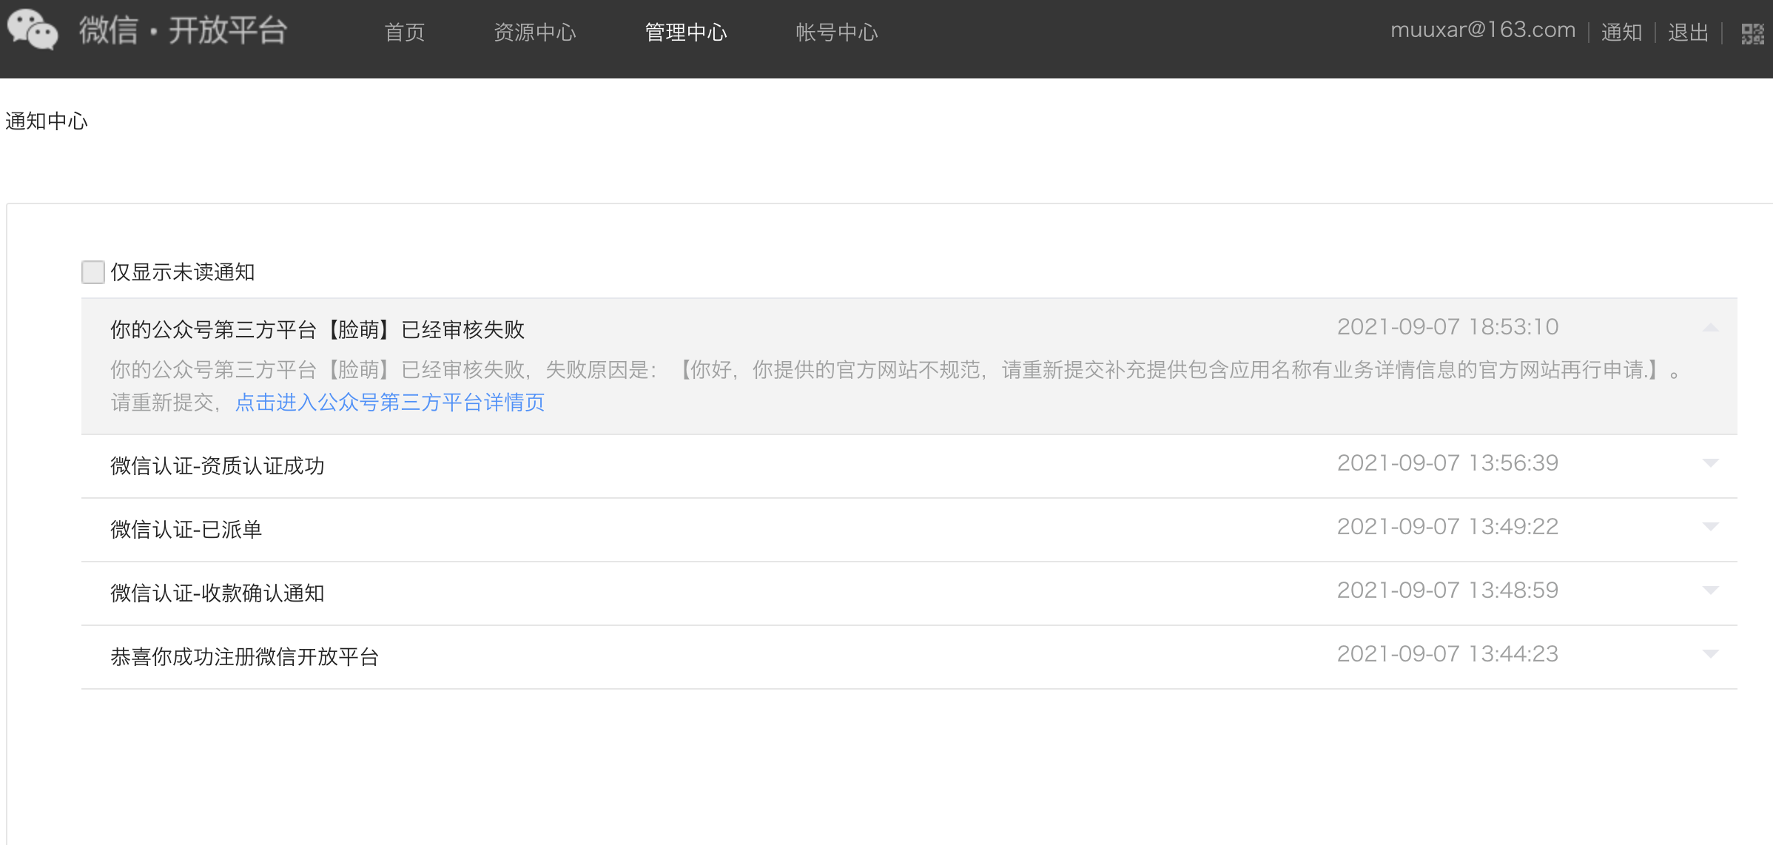Open 微信认证-已派单 notification title
This screenshot has width=1773, height=845.
pyautogui.click(x=186, y=530)
